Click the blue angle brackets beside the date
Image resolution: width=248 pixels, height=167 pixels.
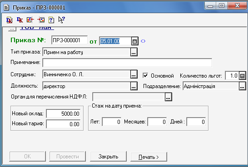point(143,41)
